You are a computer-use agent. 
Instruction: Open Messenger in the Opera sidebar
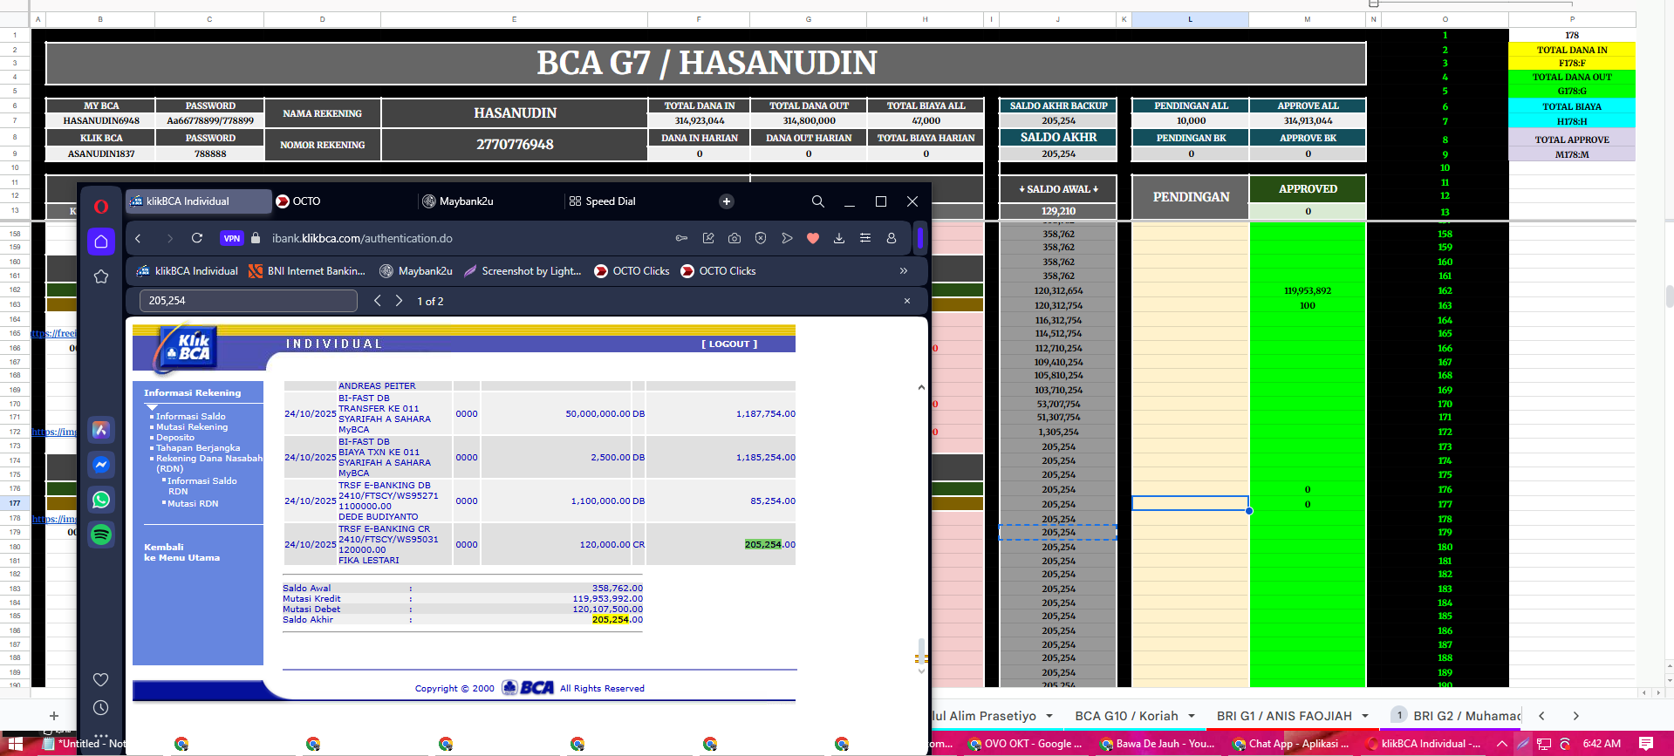pos(101,465)
